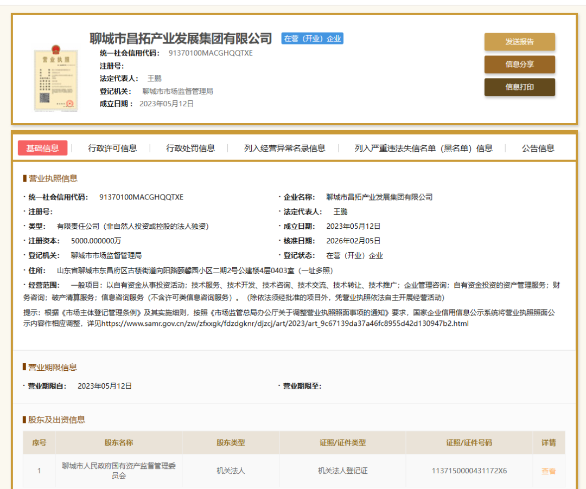
Task: Click shareholder 聊城市人民政府国有资产监督管理委员会 in table
Action: pos(118,471)
